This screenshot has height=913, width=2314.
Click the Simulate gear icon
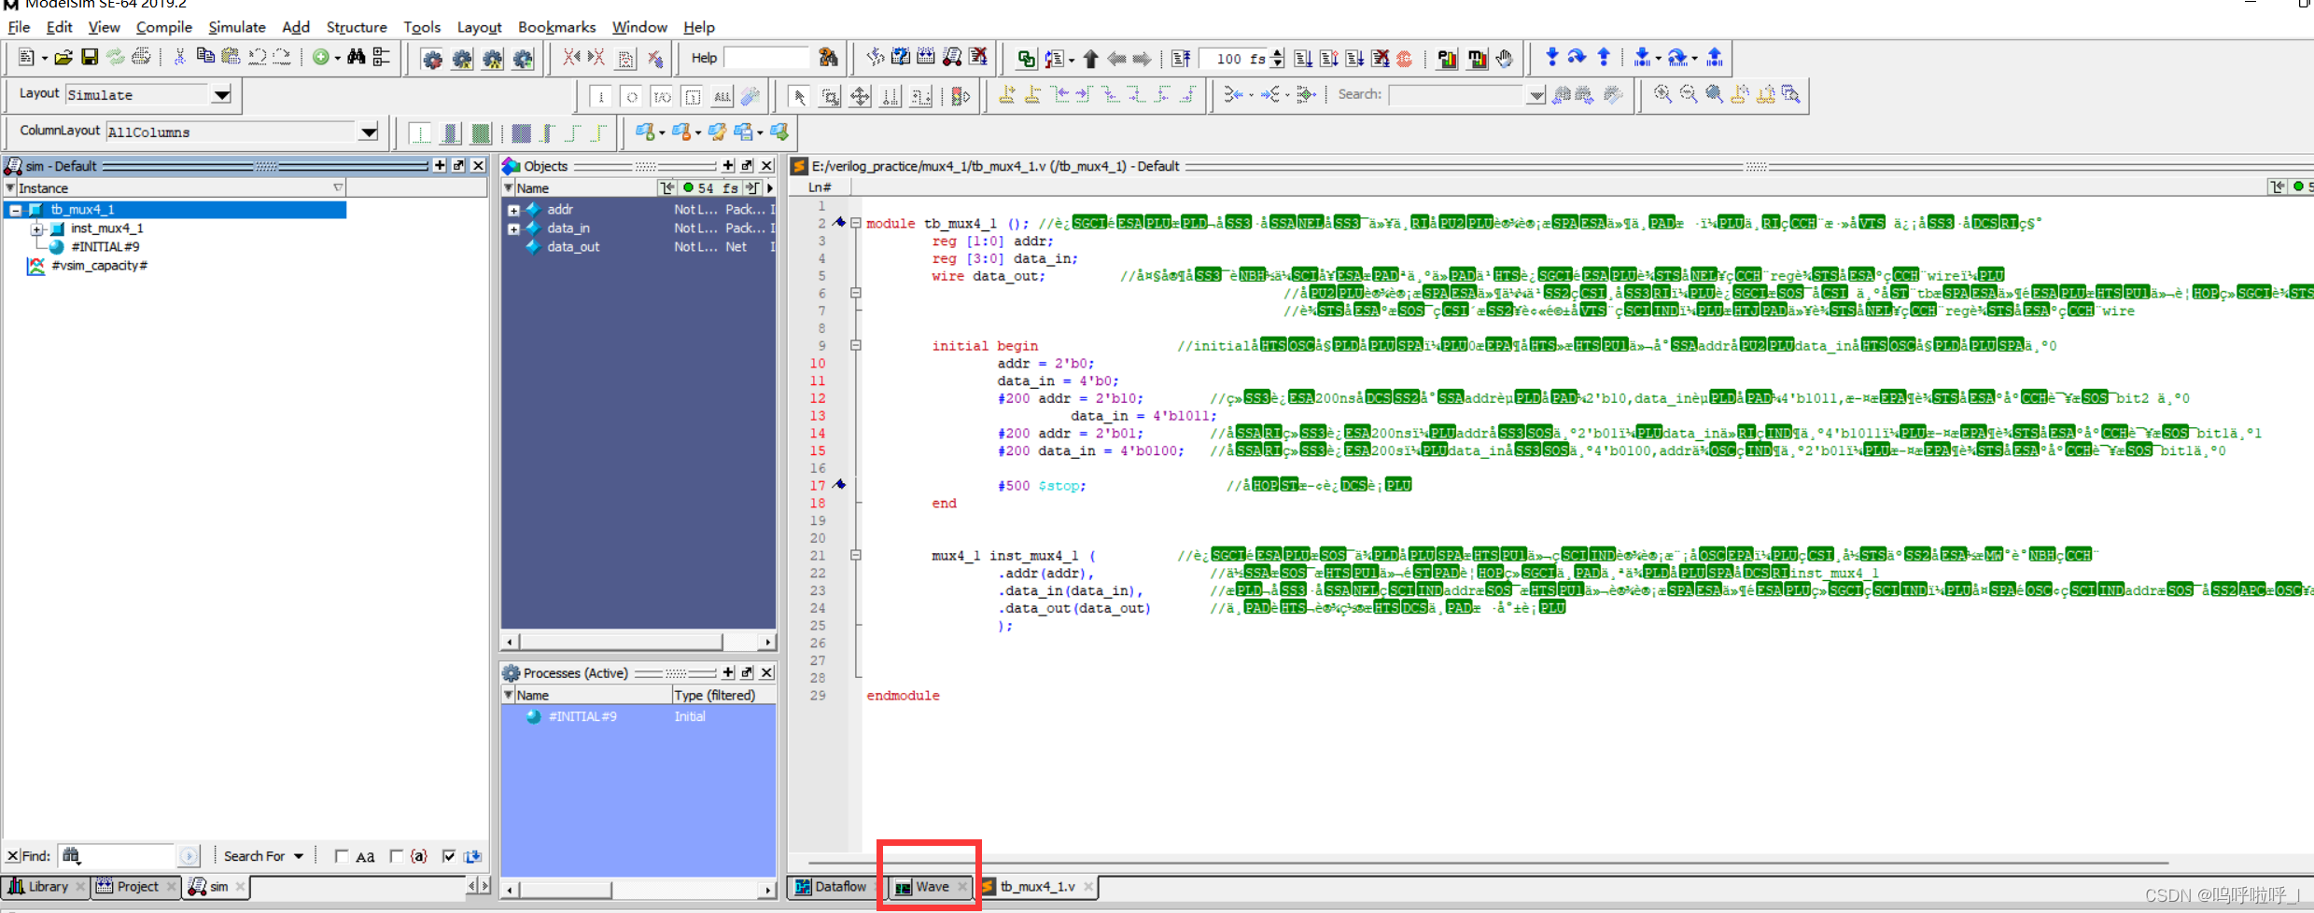(523, 60)
